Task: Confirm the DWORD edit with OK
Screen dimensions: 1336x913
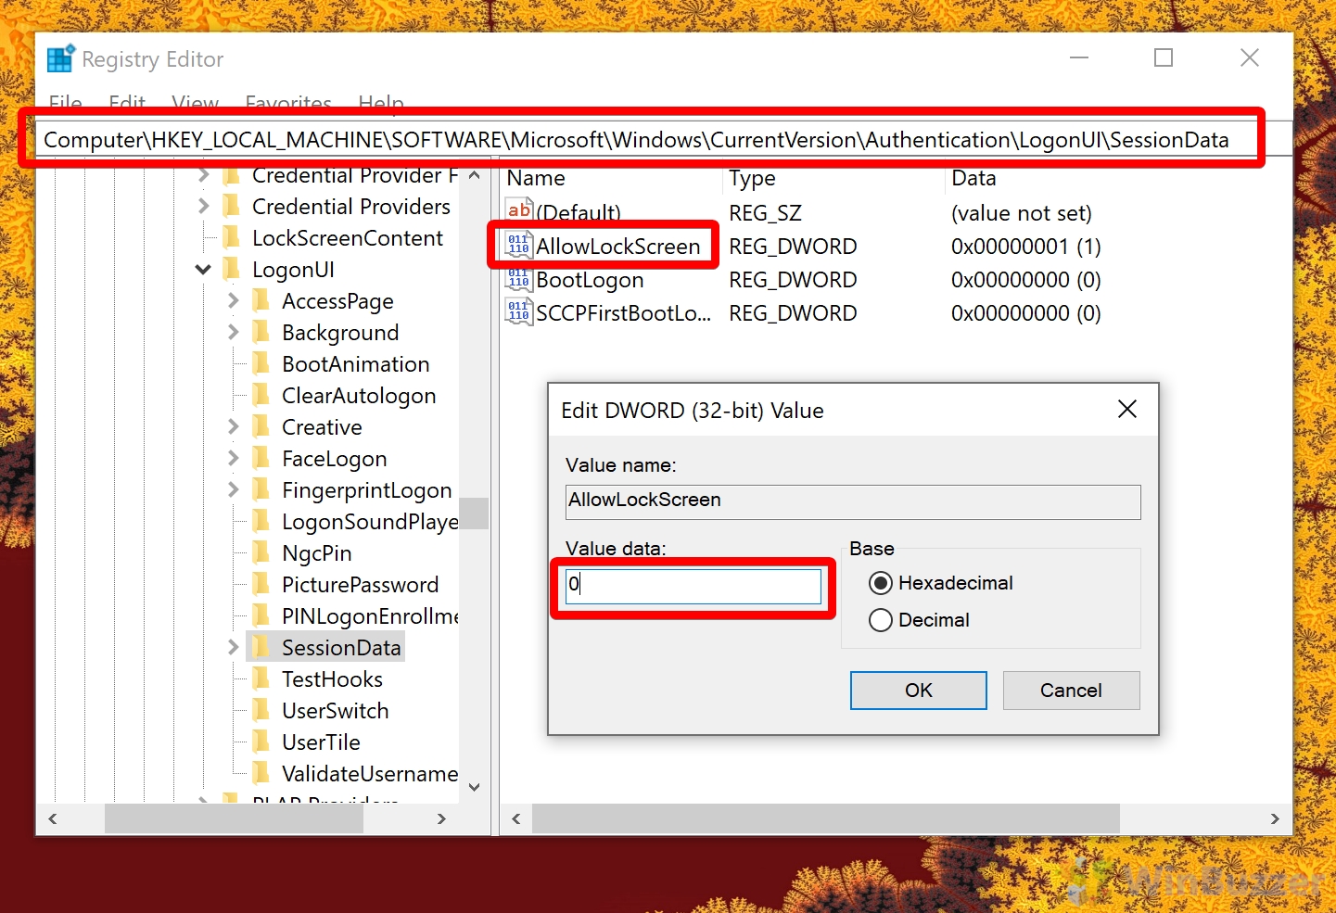Action: 919,691
